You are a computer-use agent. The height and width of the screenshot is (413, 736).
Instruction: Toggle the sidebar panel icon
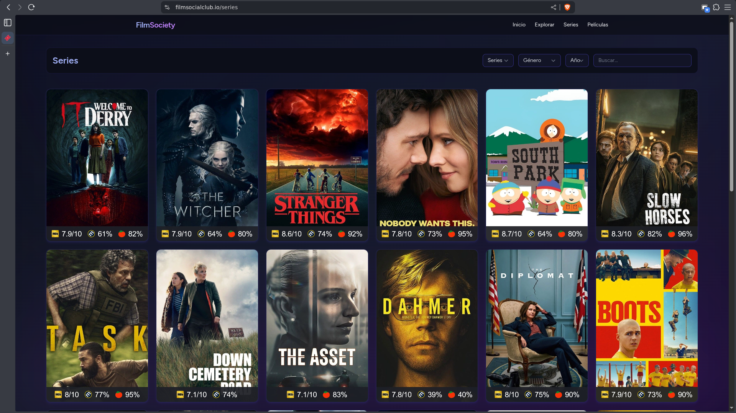point(8,23)
